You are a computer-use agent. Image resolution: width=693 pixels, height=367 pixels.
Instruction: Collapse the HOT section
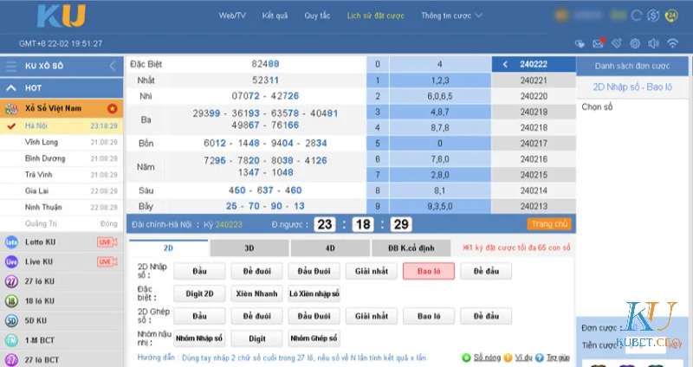point(12,88)
